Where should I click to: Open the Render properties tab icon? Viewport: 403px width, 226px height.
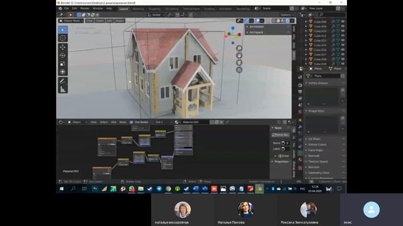[300, 85]
